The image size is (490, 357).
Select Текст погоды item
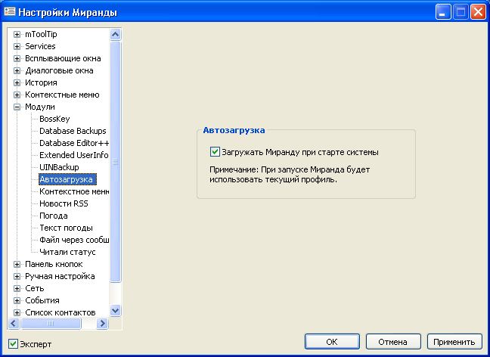tap(66, 228)
